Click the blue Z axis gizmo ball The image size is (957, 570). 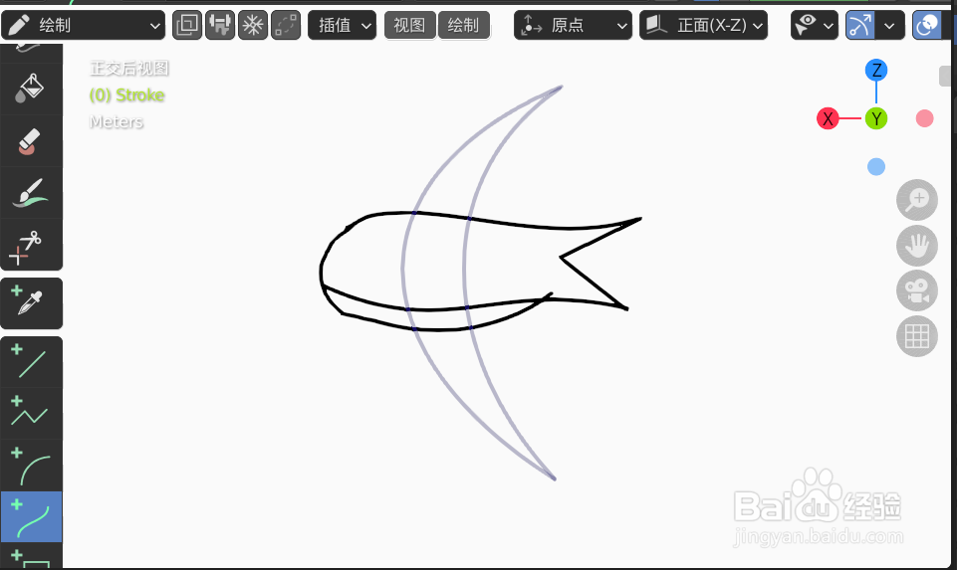point(876,70)
